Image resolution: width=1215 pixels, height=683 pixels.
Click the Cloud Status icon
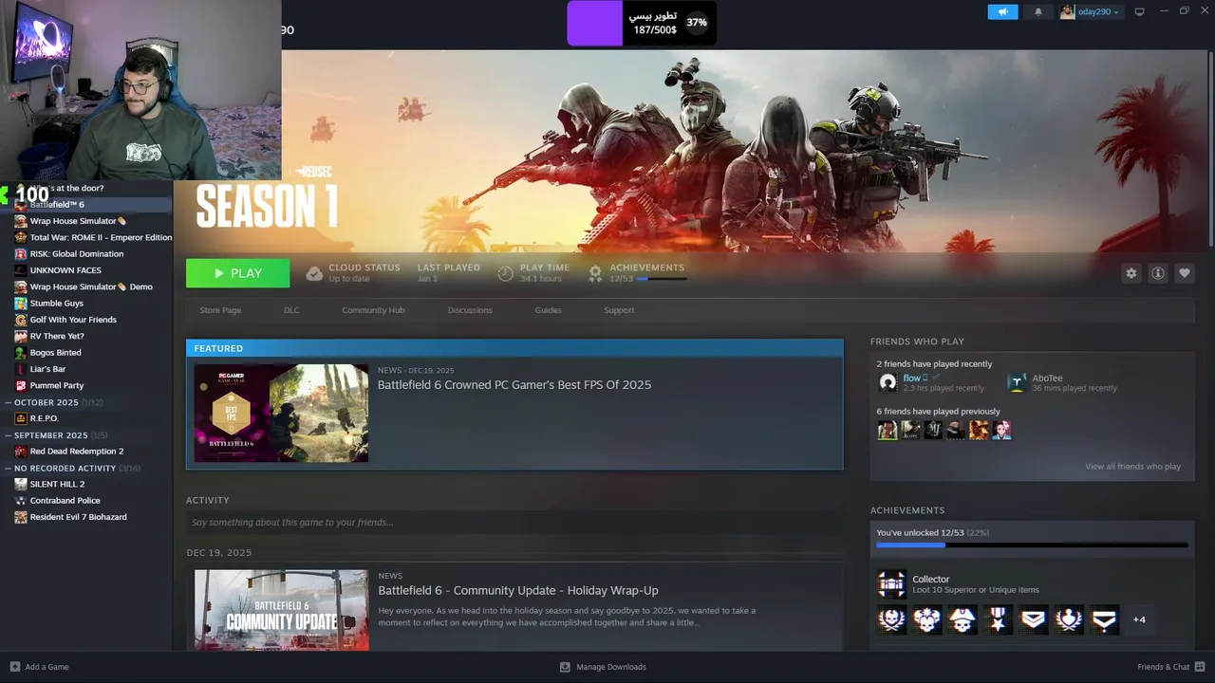point(314,273)
